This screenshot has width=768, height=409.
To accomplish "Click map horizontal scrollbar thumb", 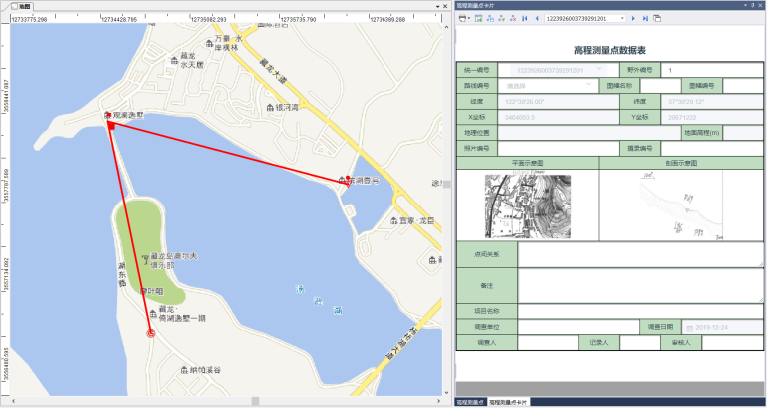I will point(256,401).
